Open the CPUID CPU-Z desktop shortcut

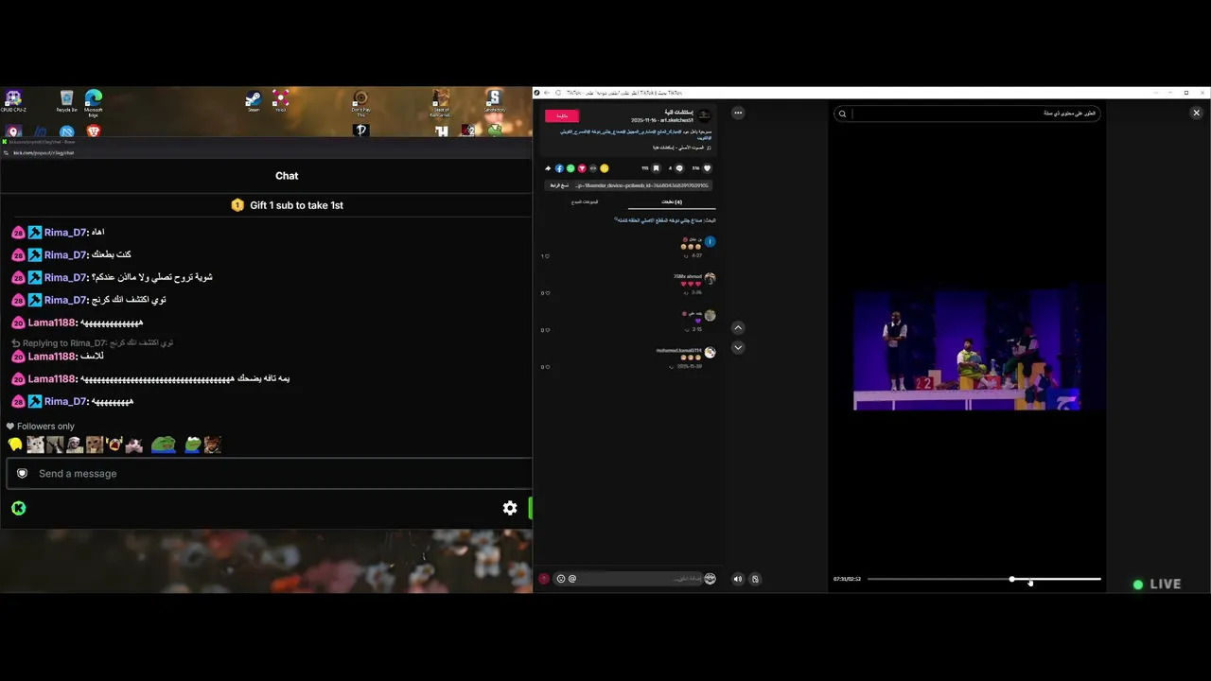click(x=13, y=100)
